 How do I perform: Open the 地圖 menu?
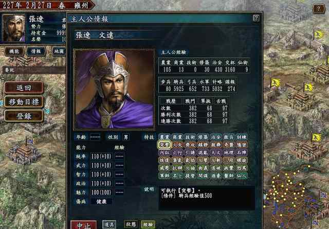coord(59,51)
